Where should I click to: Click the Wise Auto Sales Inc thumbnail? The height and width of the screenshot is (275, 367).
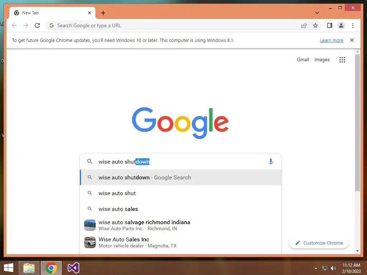pyautogui.click(x=90, y=242)
